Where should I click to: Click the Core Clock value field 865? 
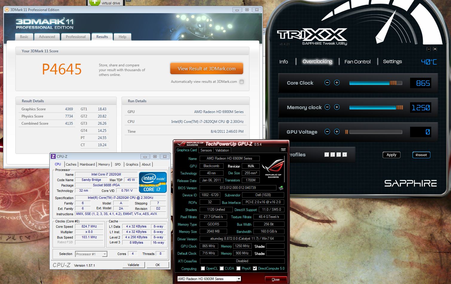(420, 83)
